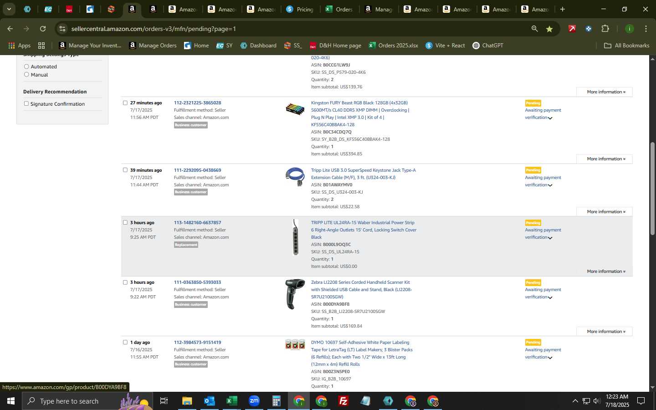The height and width of the screenshot is (410, 656).
Task: Click the address bar URL field
Action: coord(296,29)
